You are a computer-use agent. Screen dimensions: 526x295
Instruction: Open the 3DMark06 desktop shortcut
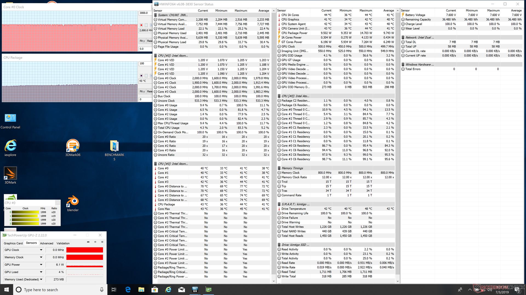point(73,148)
